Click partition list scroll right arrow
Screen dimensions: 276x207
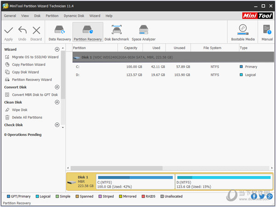coord(272,168)
